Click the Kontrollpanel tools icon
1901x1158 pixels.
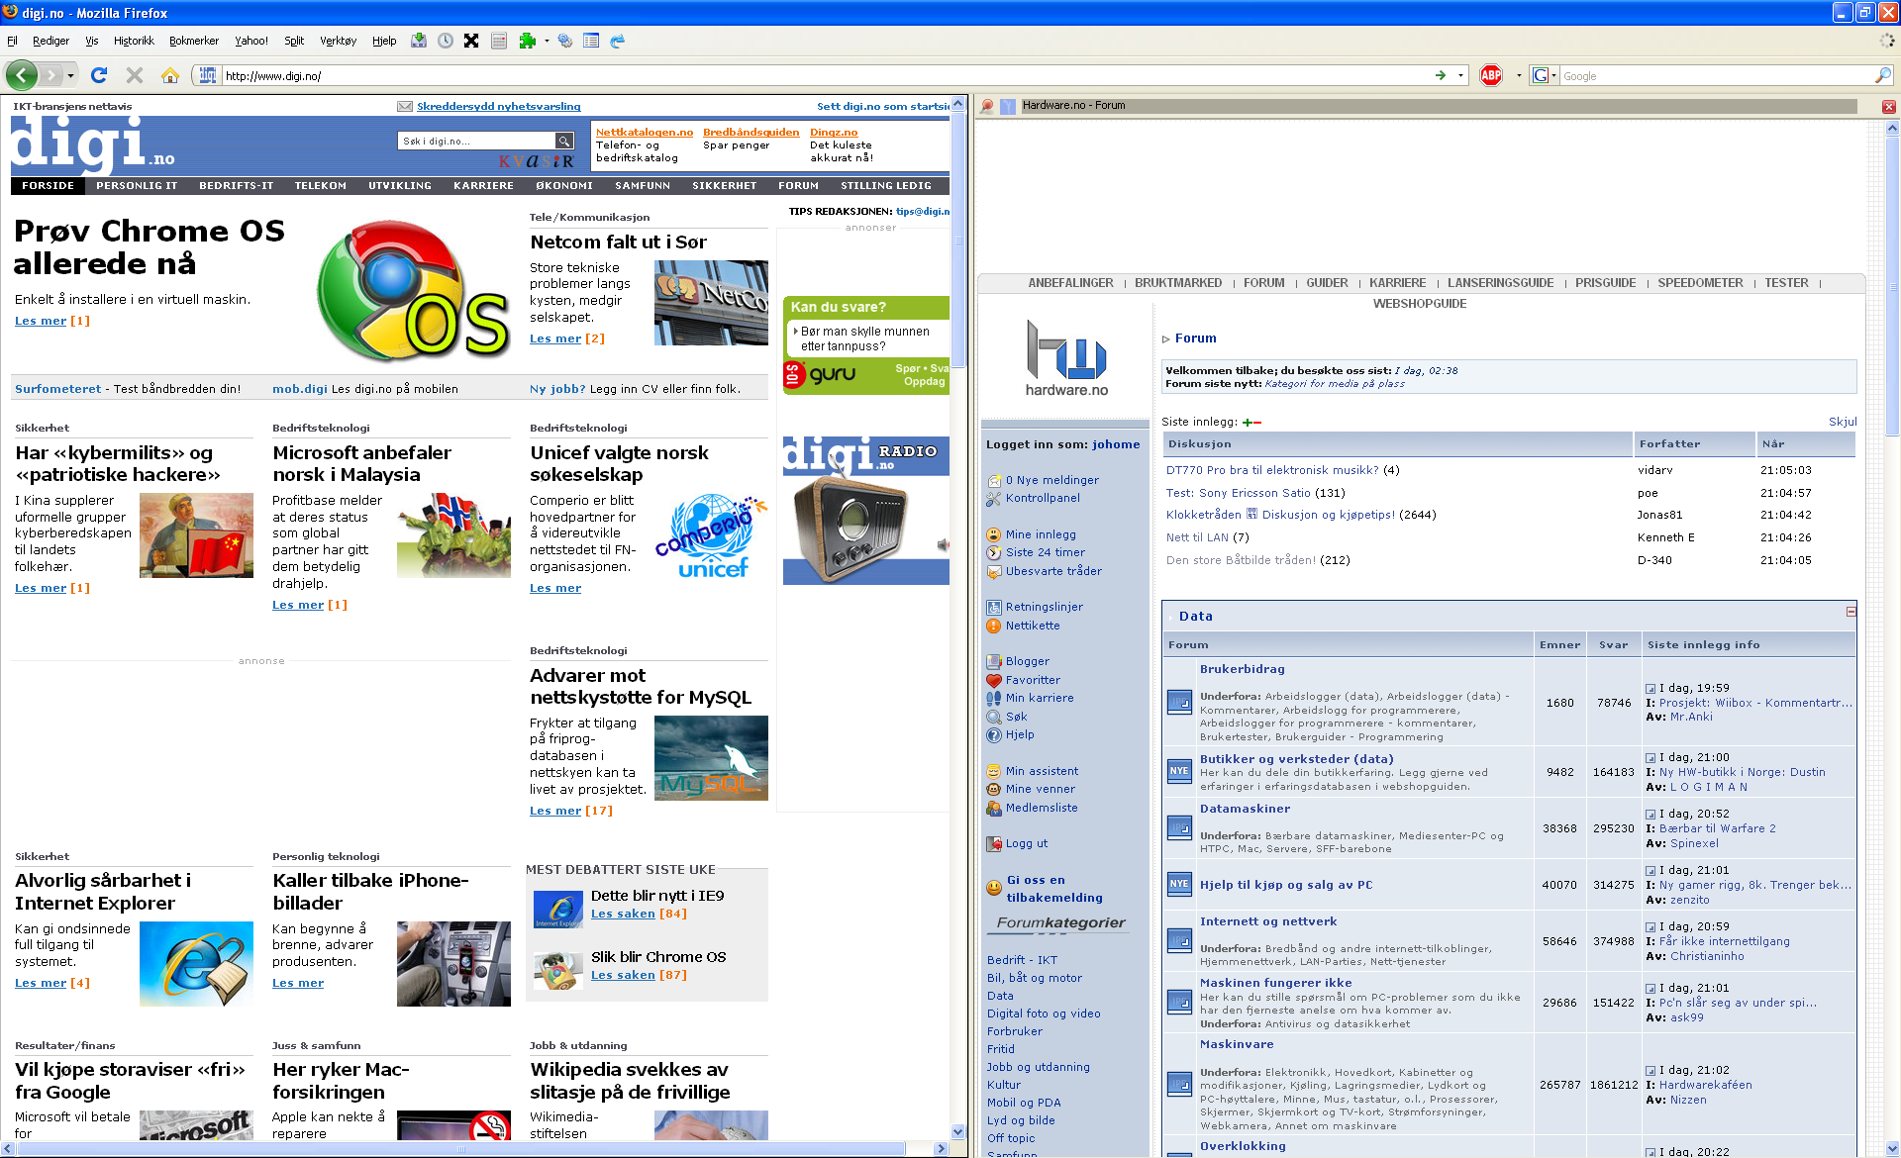[994, 499]
